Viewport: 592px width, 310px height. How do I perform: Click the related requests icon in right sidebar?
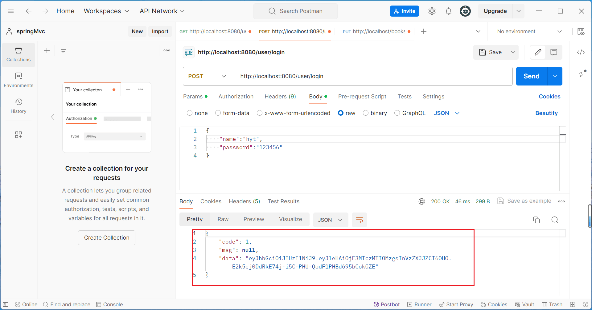[582, 74]
